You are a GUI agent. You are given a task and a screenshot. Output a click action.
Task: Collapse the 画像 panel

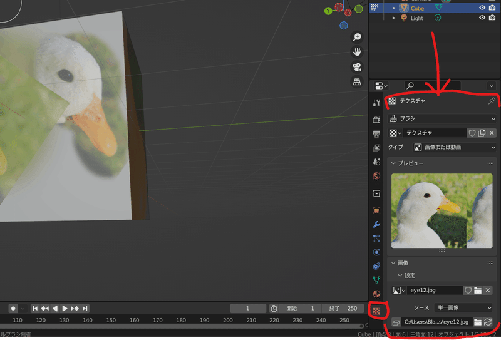(x=393, y=263)
